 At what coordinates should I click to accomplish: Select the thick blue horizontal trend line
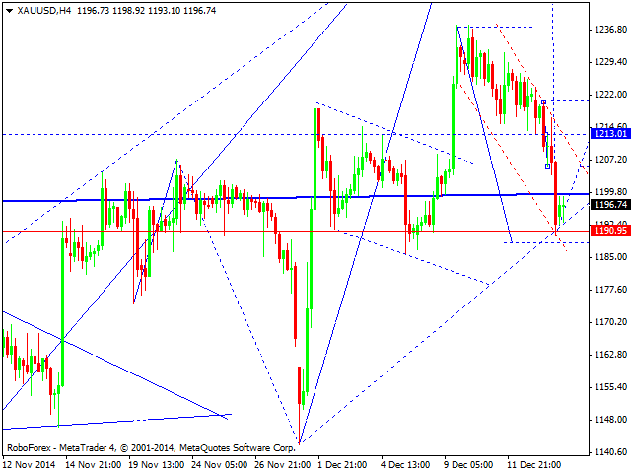pyautogui.click(x=296, y=197)
